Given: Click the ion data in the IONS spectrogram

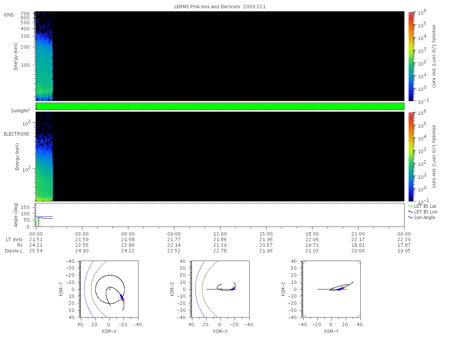Looking at the screenshot, I should tap(44, 64).
